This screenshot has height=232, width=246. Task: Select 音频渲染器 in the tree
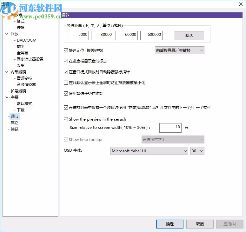26,84
